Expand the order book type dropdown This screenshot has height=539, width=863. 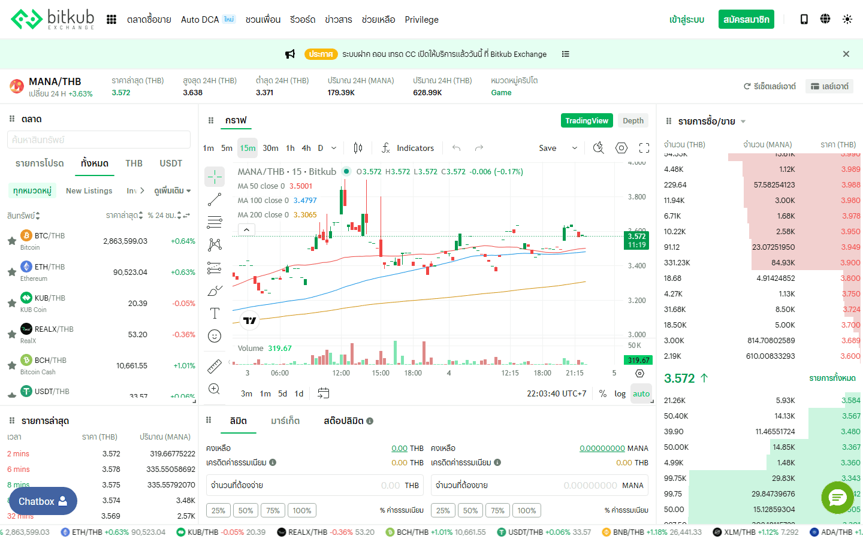point(743,122)
